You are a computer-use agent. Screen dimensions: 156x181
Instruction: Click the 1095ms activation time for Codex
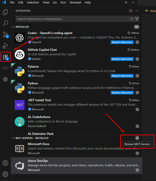[133, 33]
